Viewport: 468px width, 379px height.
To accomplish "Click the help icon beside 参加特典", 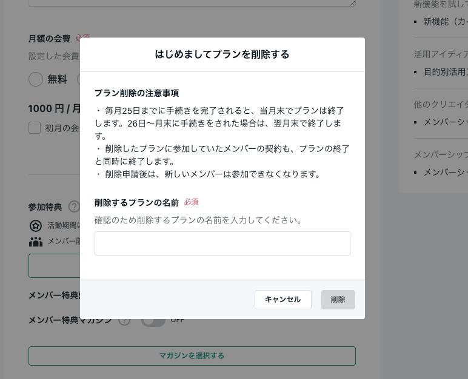I will 74,207.
